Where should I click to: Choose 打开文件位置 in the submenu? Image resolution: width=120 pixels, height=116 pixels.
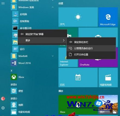[x=91, y=55]
